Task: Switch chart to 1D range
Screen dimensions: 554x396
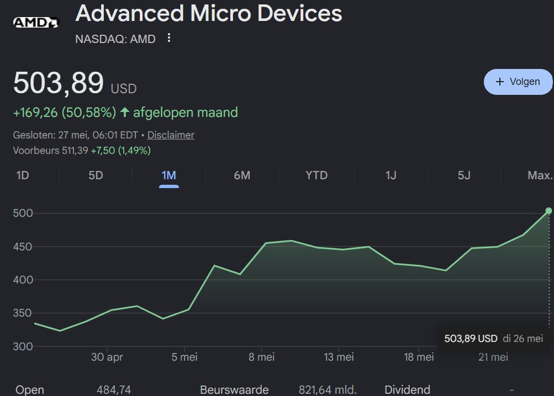Action: coord(23,175)
